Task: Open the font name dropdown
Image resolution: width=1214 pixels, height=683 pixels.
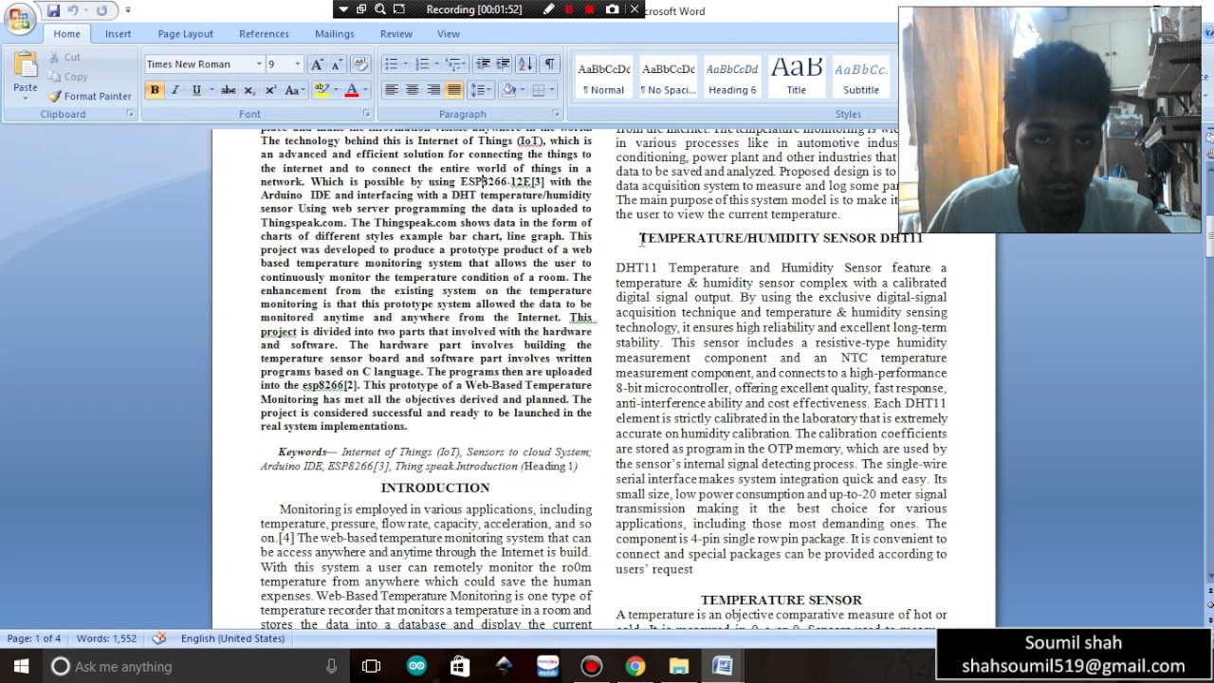Action: click(258, 65)
